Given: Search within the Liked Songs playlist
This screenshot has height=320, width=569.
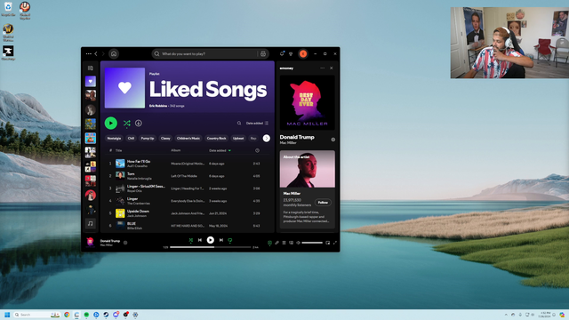Looking at the screenshot, I should point(239,124).
